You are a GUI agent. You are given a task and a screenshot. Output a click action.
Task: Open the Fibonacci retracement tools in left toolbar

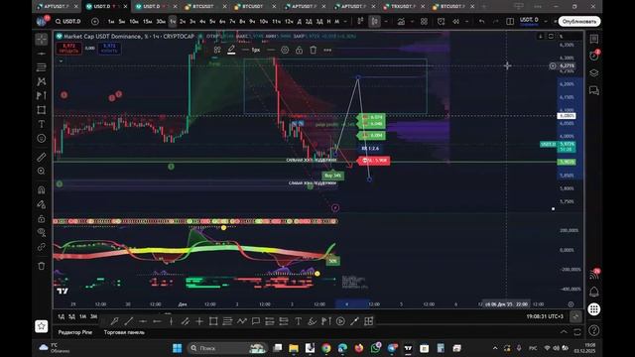pos(42,67)
